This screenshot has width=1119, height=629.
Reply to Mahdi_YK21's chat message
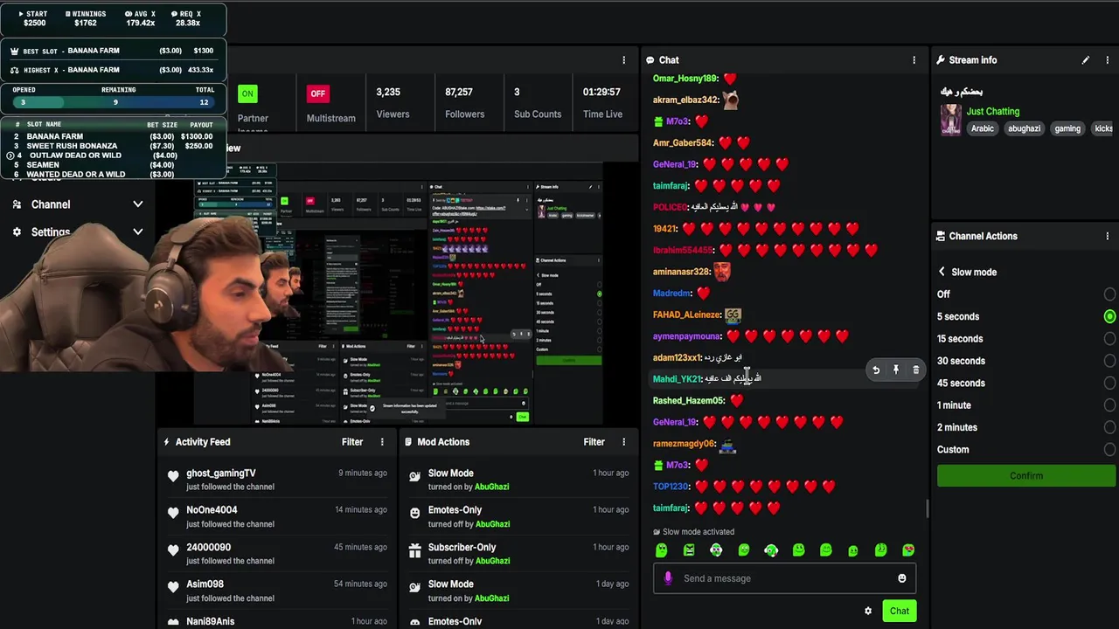[x=876, y=370]
